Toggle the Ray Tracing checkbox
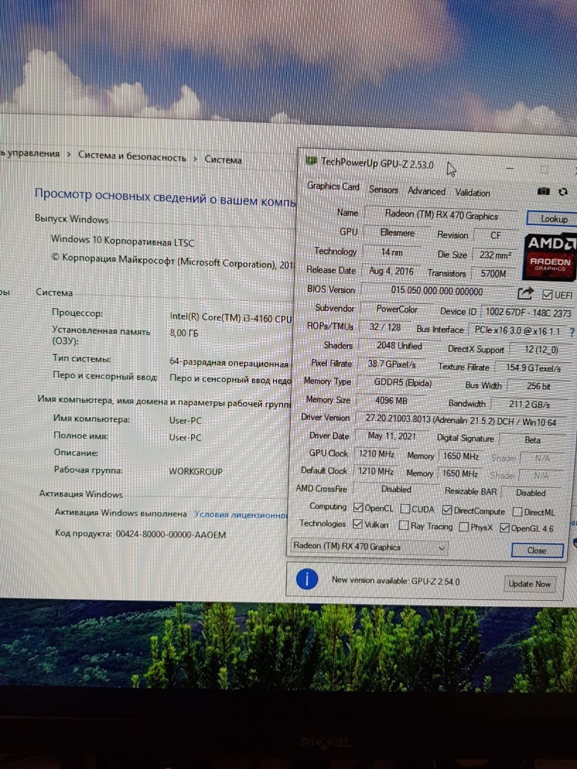577x769 pixels. pos(404,526)
